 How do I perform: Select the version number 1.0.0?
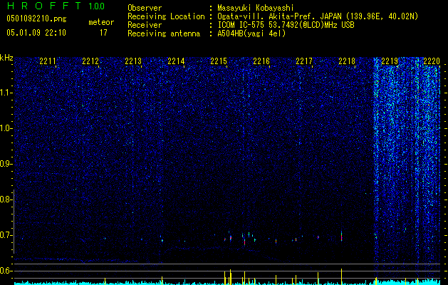(96, 6)
